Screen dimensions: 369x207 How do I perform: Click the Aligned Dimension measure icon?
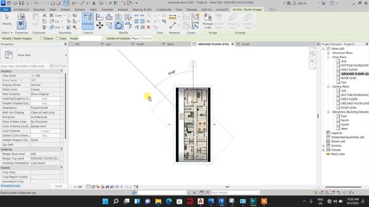[x=172, y=17]
